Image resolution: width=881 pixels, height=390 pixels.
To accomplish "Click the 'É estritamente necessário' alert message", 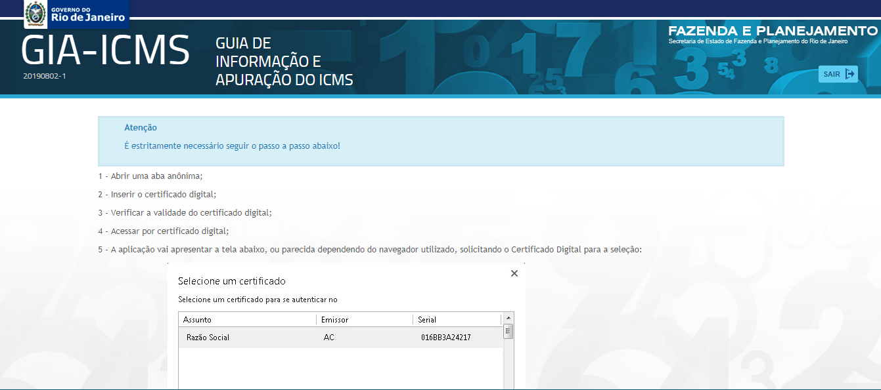I will 232,146.
